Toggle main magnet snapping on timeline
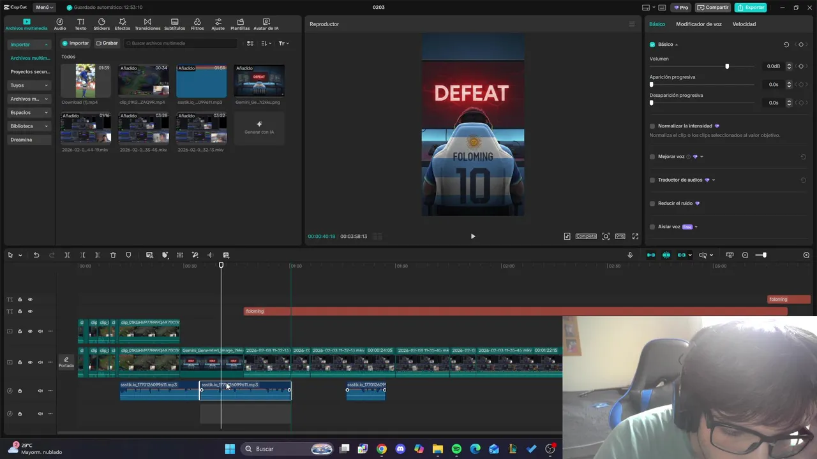 651,255
